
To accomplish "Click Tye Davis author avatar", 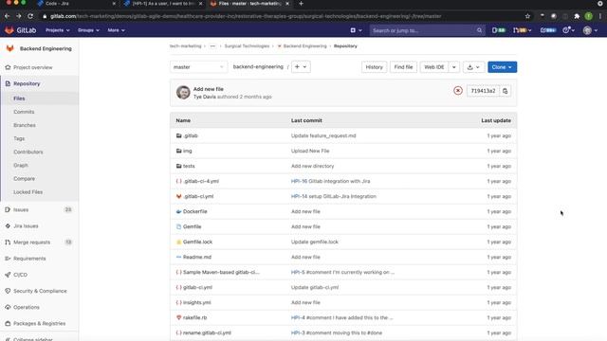I will coord(183,93).
